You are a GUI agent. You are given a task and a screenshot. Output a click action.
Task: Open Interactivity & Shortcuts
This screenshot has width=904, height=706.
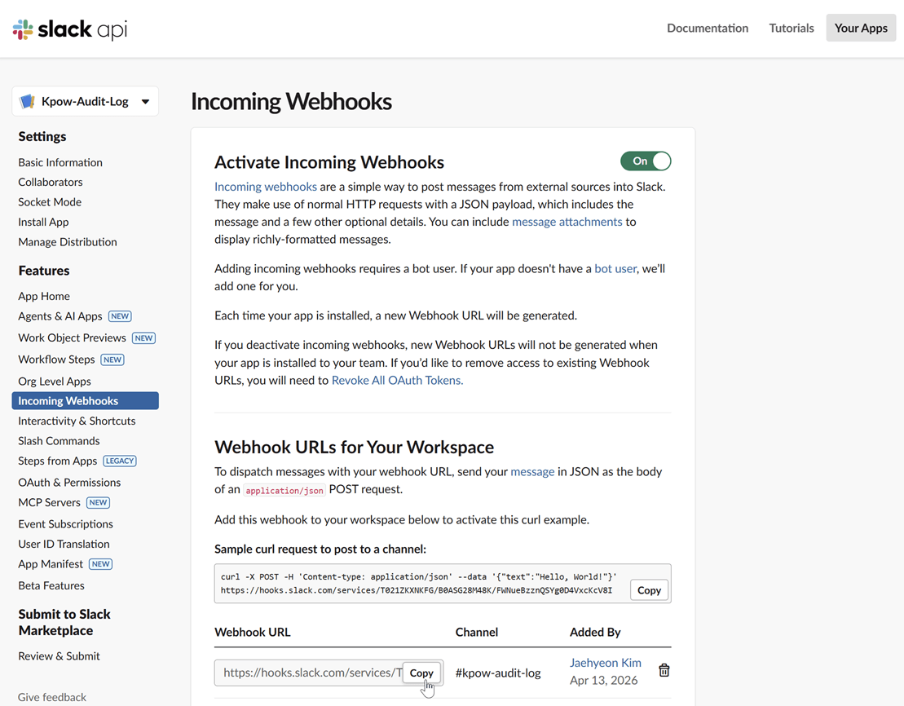(77, 421)
